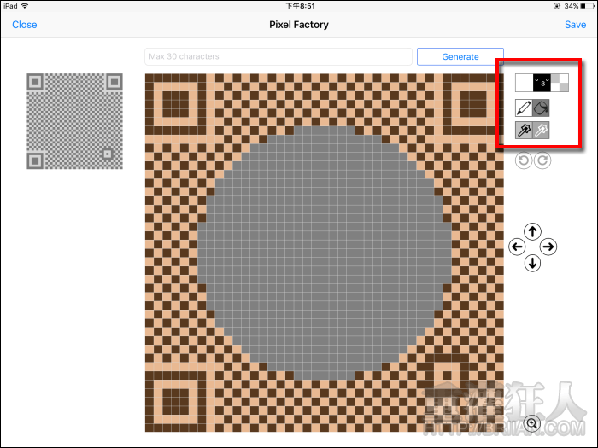Shift the pattern down with the down arrow
Image resolution: width=598 pixels, height=448 pixels.
coord(532,263)
